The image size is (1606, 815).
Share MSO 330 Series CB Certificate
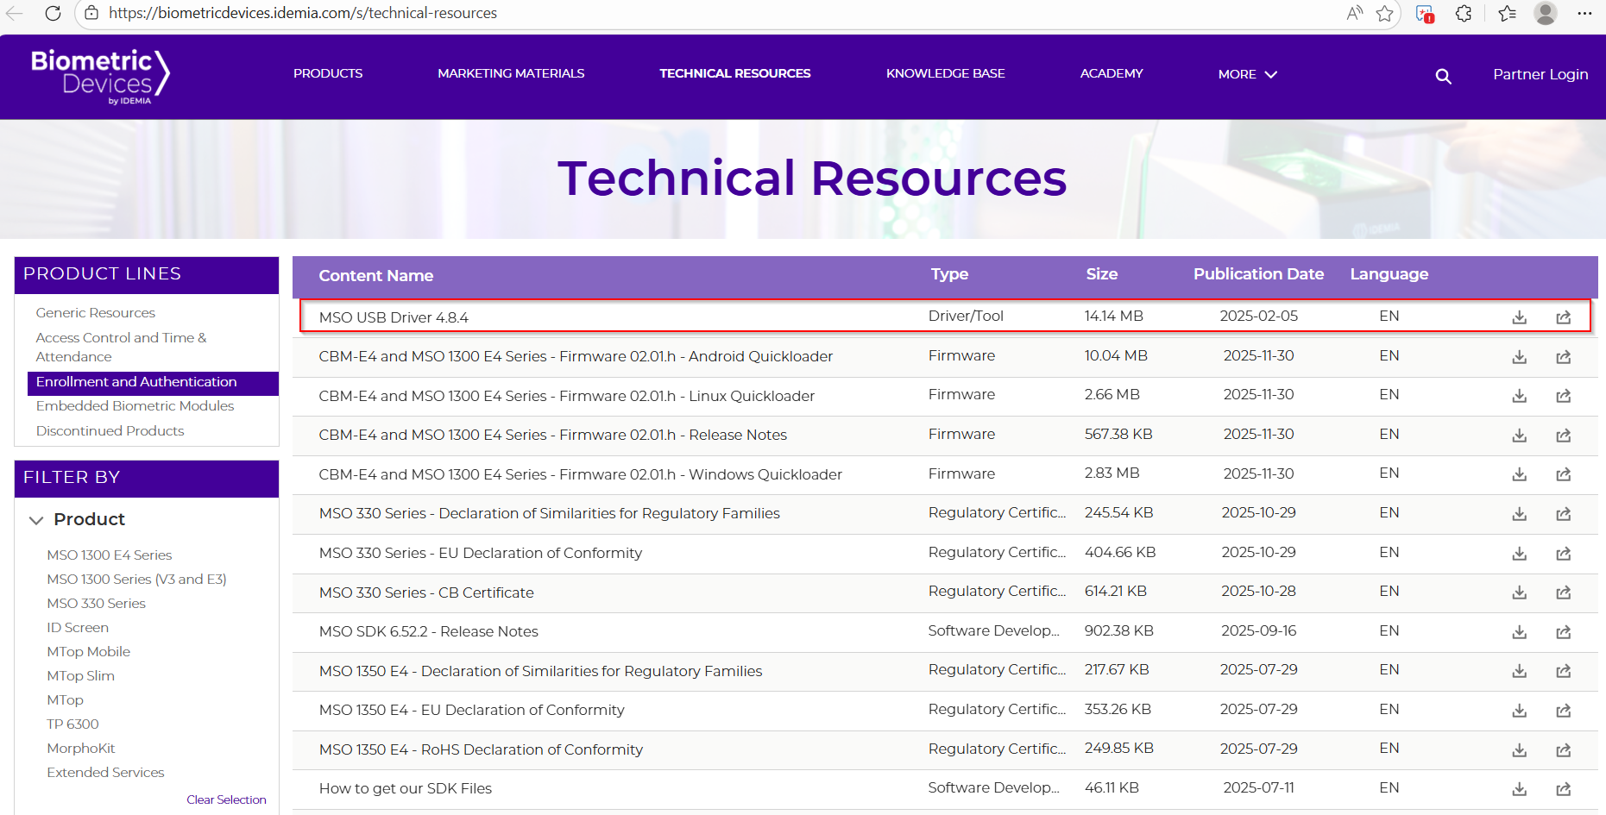[1563, 592]
